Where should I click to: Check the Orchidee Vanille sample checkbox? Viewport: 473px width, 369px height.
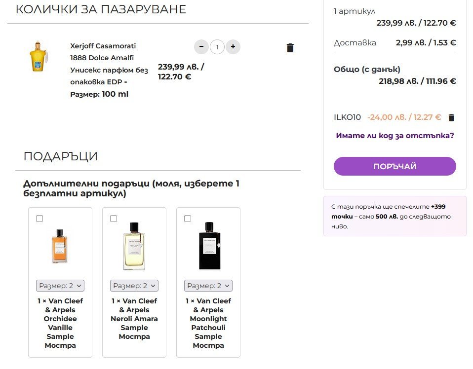pos(39,219)
